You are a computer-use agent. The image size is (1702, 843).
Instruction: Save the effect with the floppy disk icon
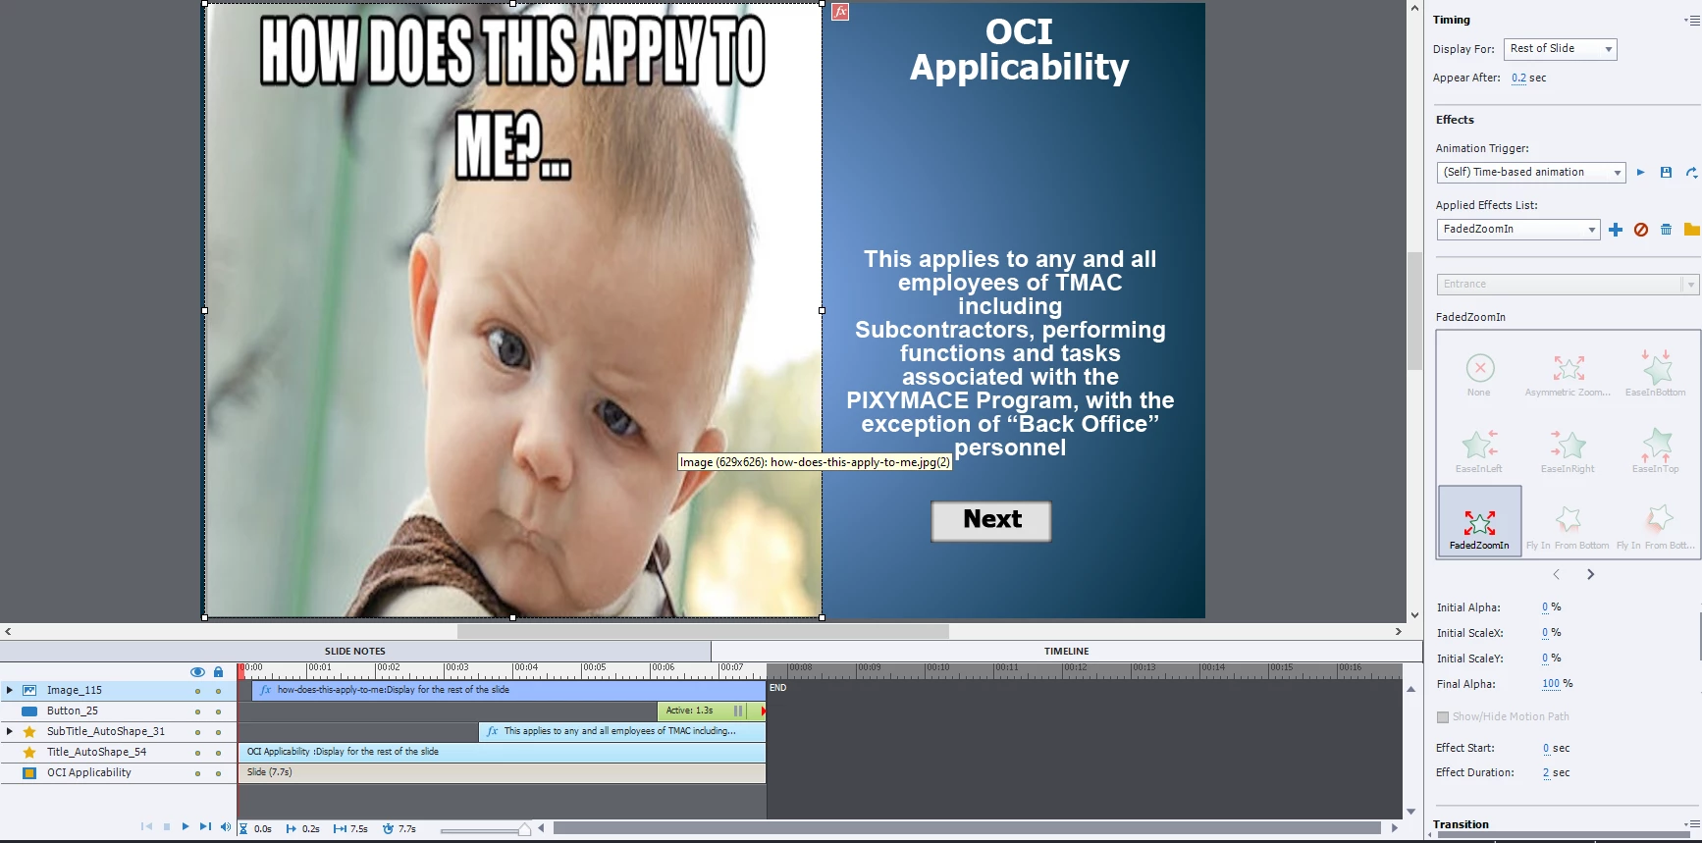coord(1666,172)
